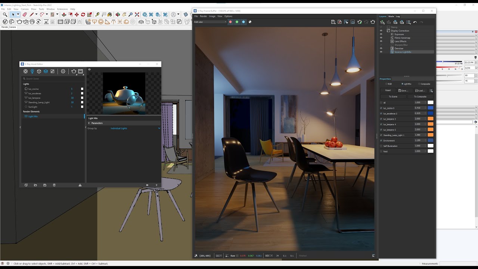
Task: Collapse the Parameters section
Action: tap(89, 123)
